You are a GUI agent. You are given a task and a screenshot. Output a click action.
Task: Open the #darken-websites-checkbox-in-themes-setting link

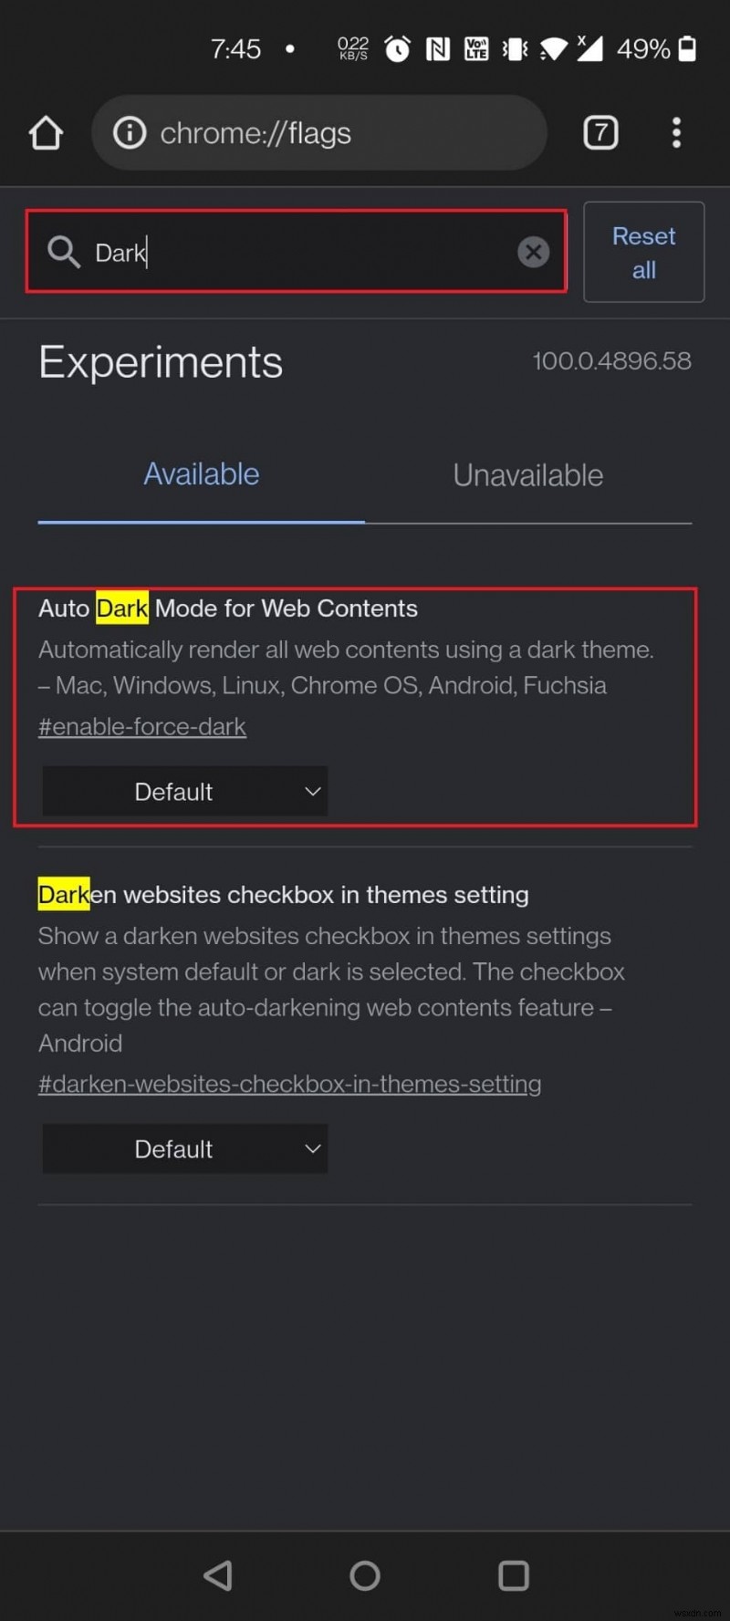tap(289, 1083)
